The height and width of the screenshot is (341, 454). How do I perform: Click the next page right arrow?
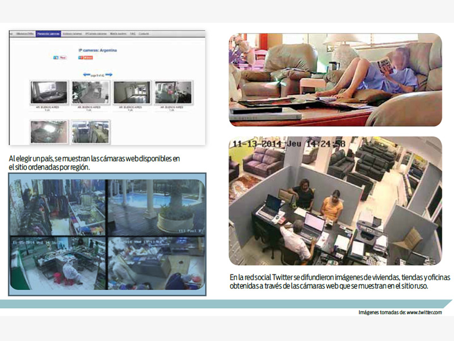108,74
